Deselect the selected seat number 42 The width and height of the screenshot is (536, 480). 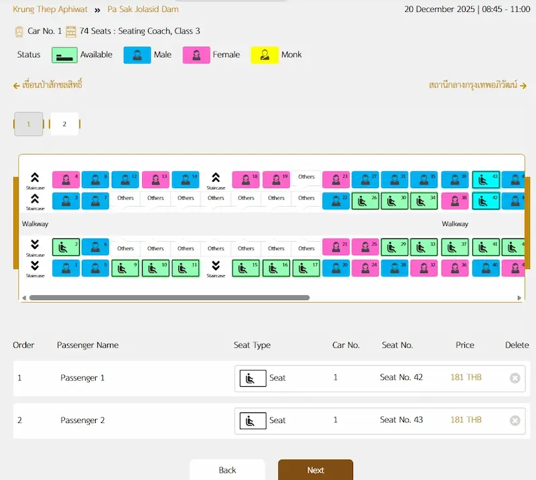(x=486, y=201)
